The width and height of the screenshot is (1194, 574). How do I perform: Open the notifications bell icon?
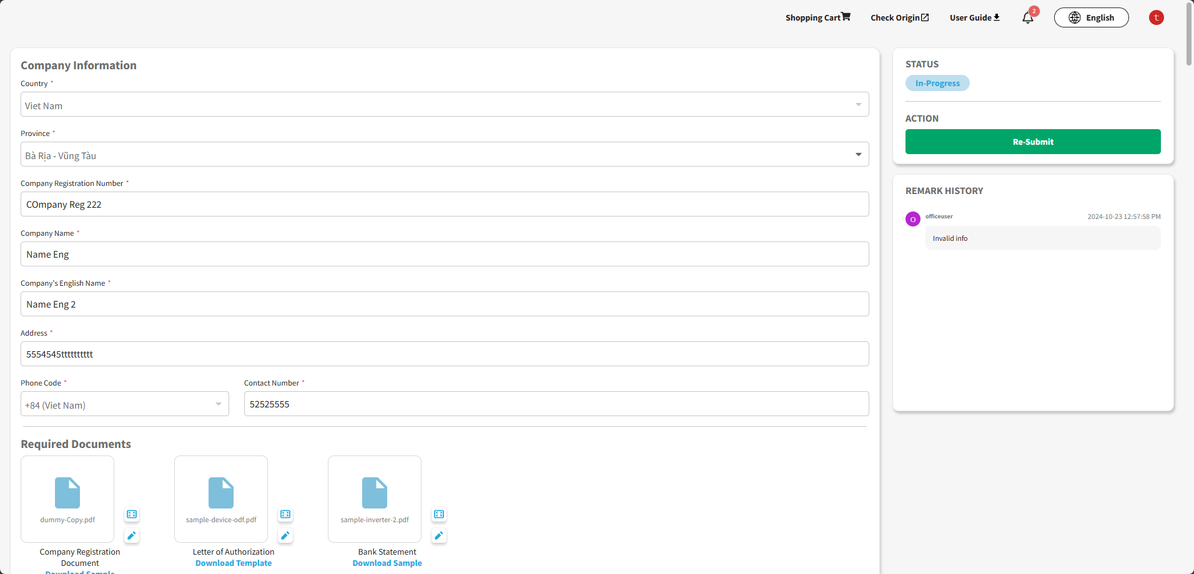click(1027, 18)
